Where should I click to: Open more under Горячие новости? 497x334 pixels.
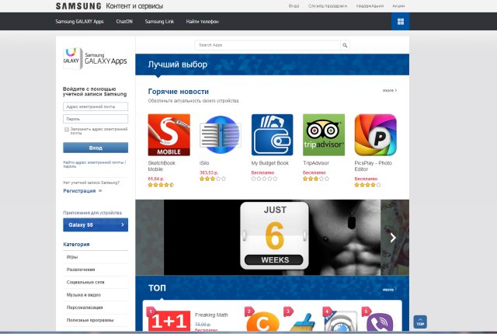coord(390,91)
